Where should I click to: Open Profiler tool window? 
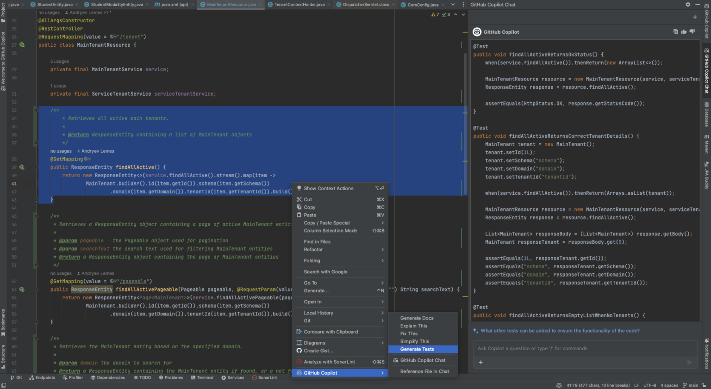tap(73, 377)
